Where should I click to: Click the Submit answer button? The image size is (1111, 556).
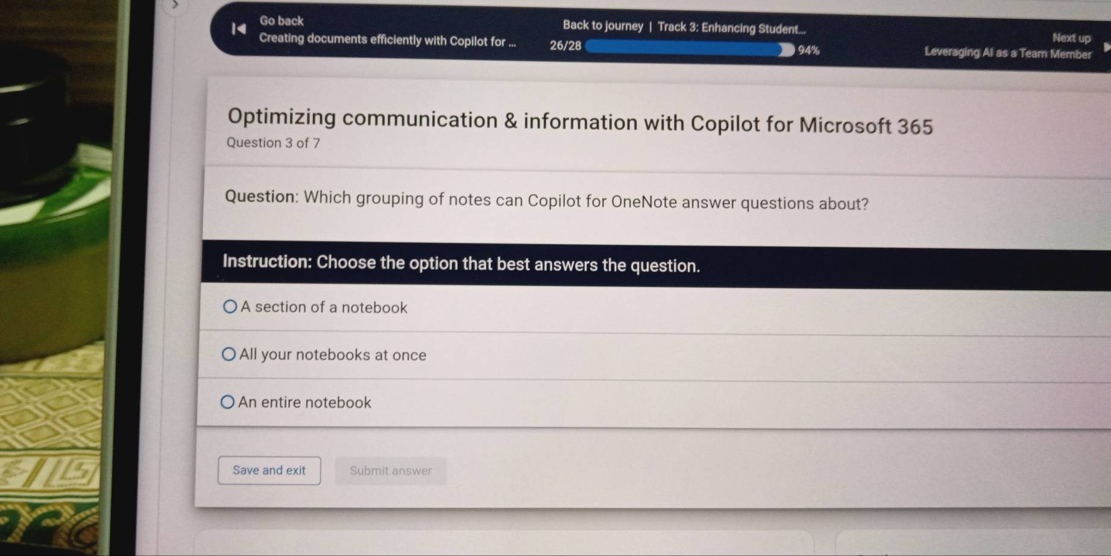point(391,471)
